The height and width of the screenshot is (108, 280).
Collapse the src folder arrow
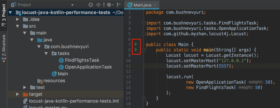point(17,26)
